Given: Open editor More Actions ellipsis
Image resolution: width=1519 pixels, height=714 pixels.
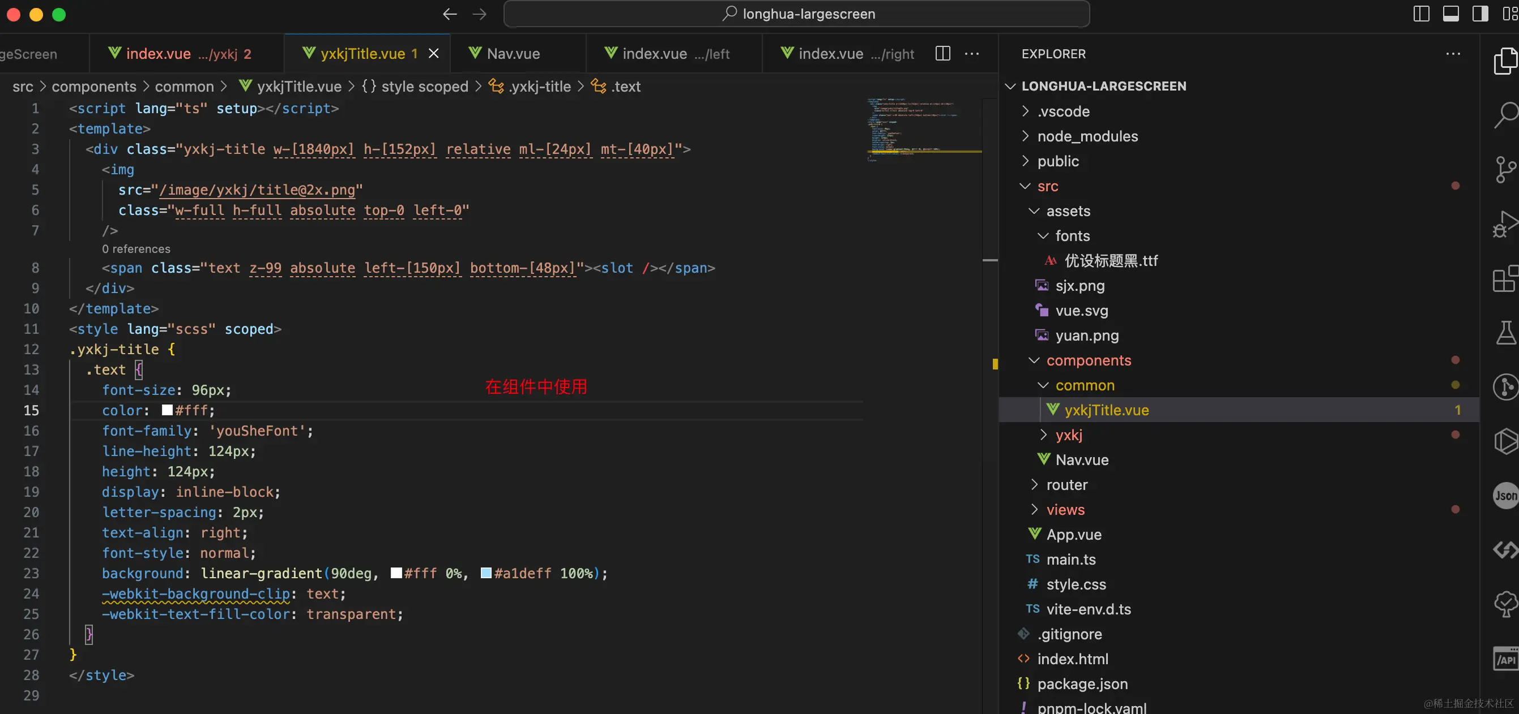Looking at the screenshot, I should [972, 54].
